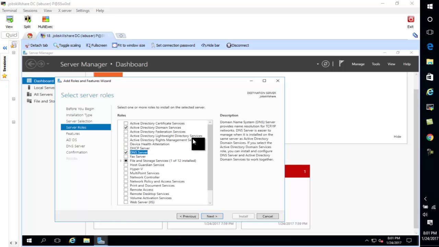This screenshot has width=439, height=247.
Task: Collapse sidebar with double-chevron icon
Action: tap(5, 48)
